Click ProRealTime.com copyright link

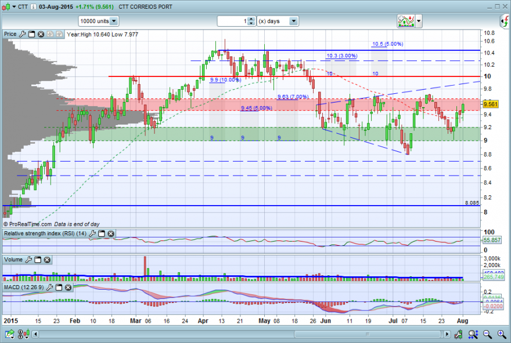click(27, 224)
